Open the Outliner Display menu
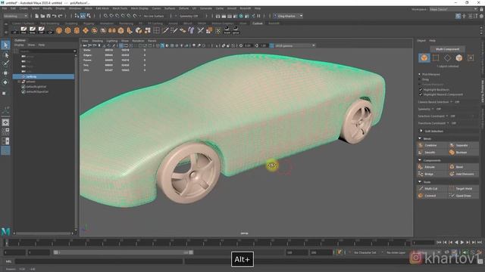485x272 pixels. click(19, 45)
